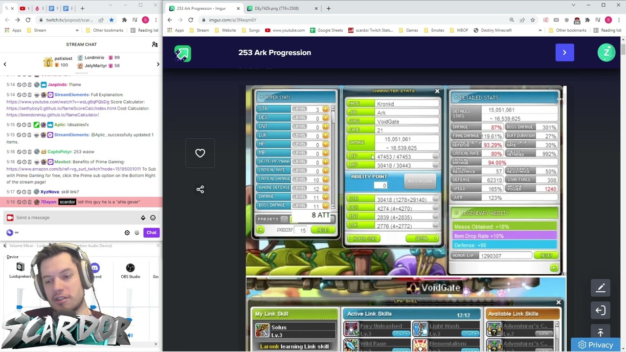626x352 pixels.
Task: Open the green Z user avatar
Action: tap(606, 52)
